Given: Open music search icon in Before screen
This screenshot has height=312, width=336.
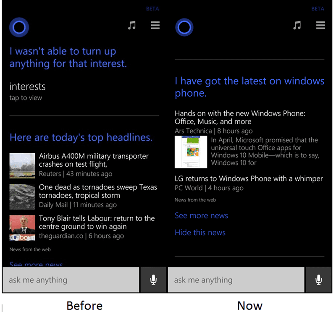Looking at the screenshot, I should pos(132,25).
